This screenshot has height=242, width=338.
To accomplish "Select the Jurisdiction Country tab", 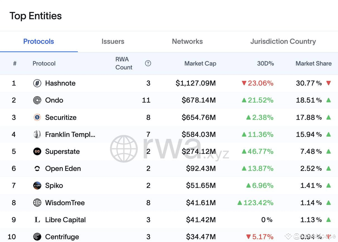I will (x=283, y=42).
